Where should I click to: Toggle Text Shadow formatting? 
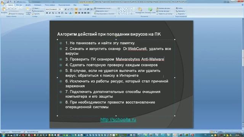pos(59,13)
